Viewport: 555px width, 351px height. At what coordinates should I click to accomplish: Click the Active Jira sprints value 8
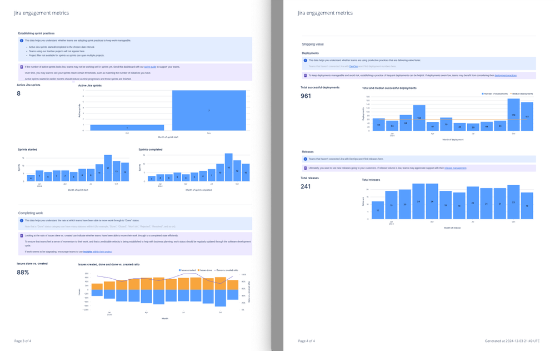pyautogui.click(x=18, y=93)
